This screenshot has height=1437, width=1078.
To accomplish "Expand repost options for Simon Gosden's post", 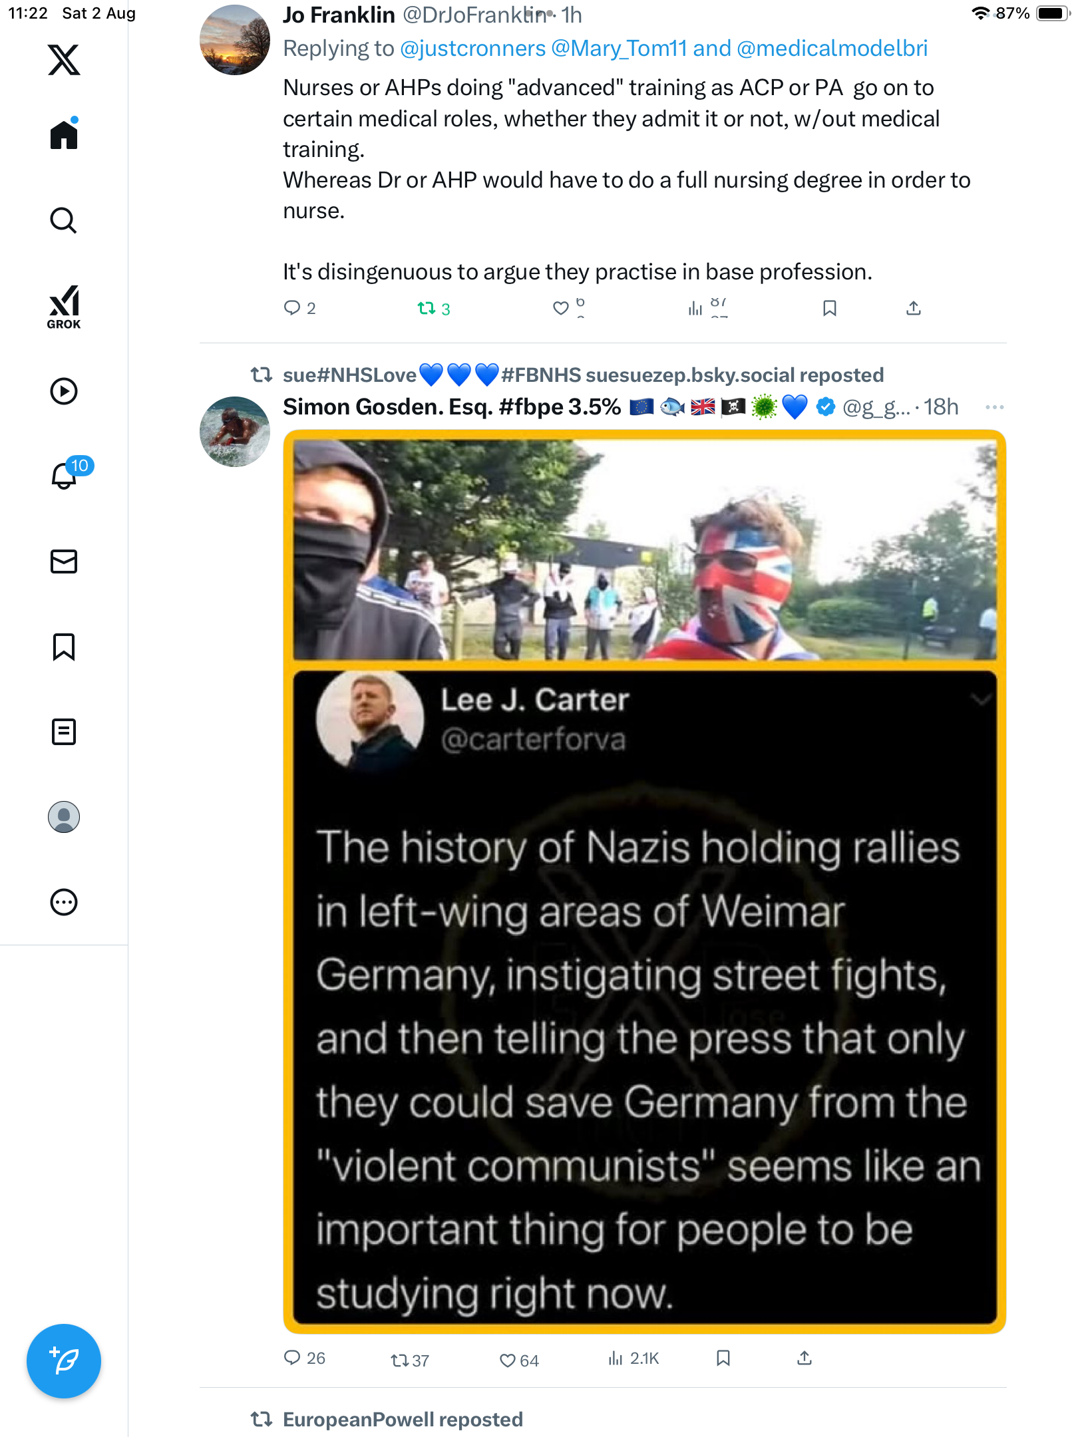I will coord(400,1360).
